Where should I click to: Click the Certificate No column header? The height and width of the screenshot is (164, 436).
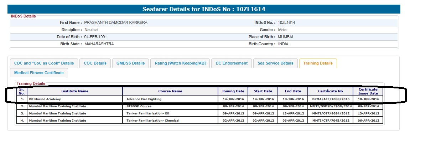330,91
